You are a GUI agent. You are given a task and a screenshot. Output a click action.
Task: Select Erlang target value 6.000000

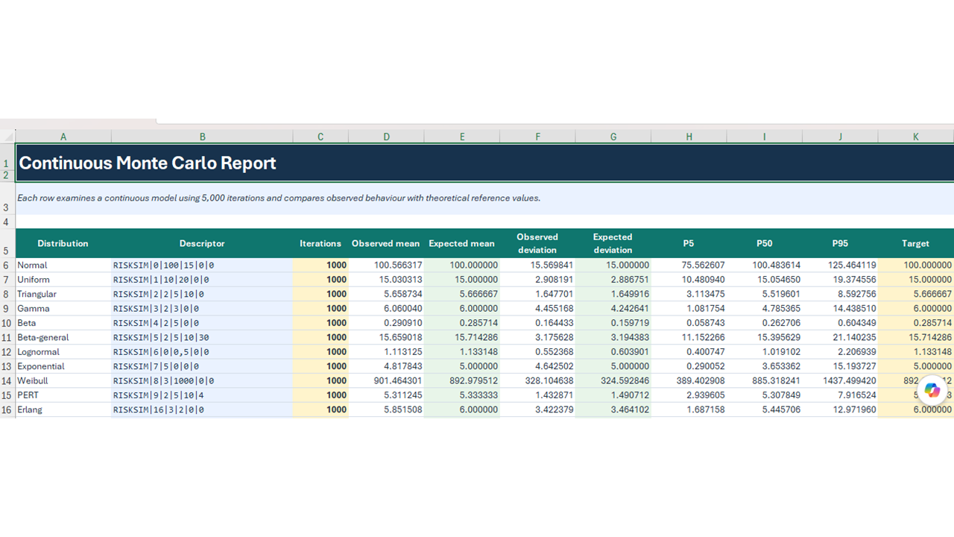915,409
